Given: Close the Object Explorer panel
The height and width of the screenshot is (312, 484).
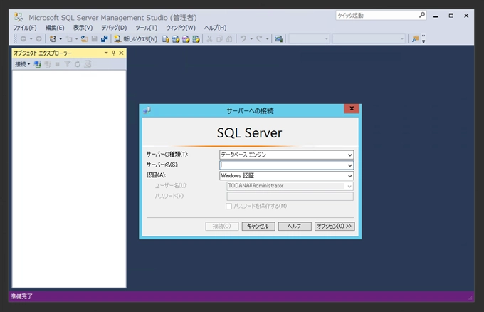Looking at the screenshot, I should (121, 53).
